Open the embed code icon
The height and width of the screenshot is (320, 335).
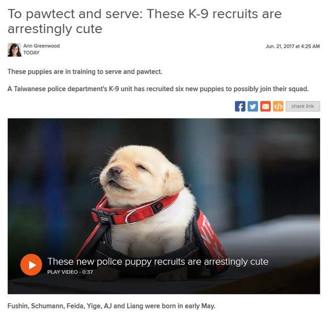tap(278, 106)
